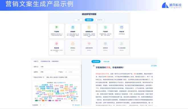
Task: Open the blue gift-box icon template card
Action: [73, 31]
